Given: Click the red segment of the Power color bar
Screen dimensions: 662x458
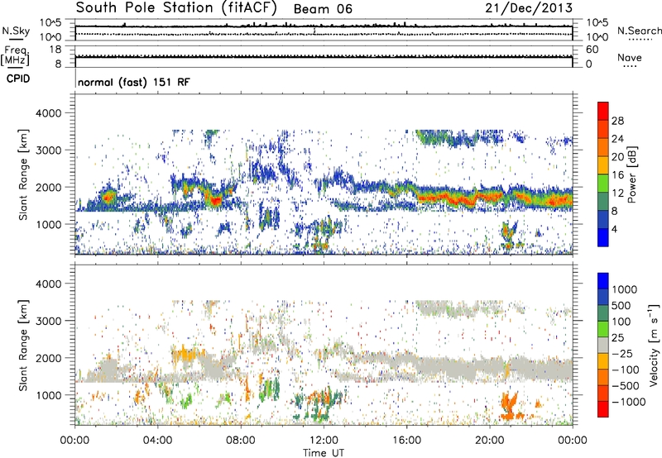Looking at the screenshot, I should [x=603, y=112].
